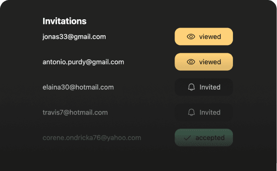Click the "Invited" label in elaina30's row
Viewport: 277px width, 171px height.
tap(210, 87)
